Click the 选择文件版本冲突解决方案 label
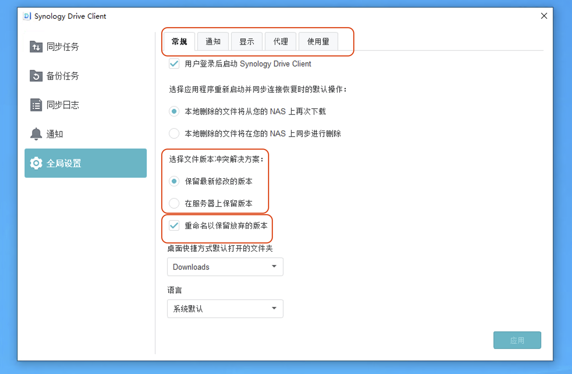 [x=216, y=159]
